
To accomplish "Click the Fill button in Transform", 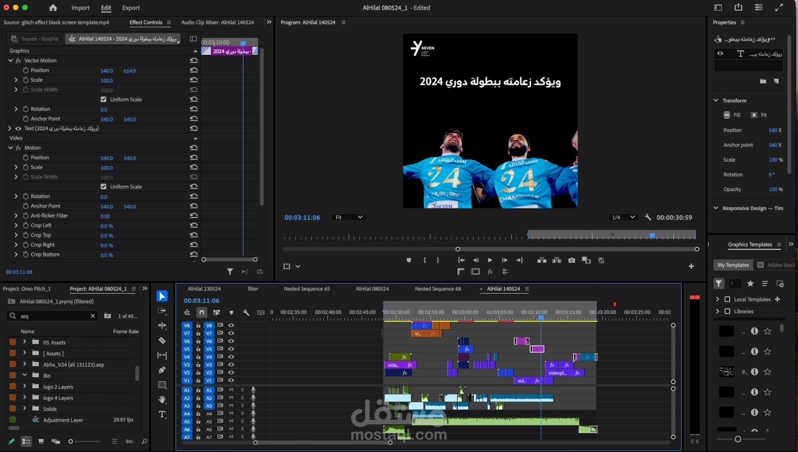I will 732,115.
